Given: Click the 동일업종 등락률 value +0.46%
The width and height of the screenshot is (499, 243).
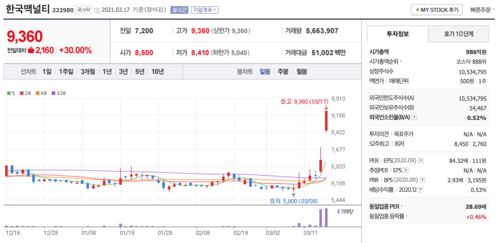Looking at the screenshot, I should click(x=476, y=217).
